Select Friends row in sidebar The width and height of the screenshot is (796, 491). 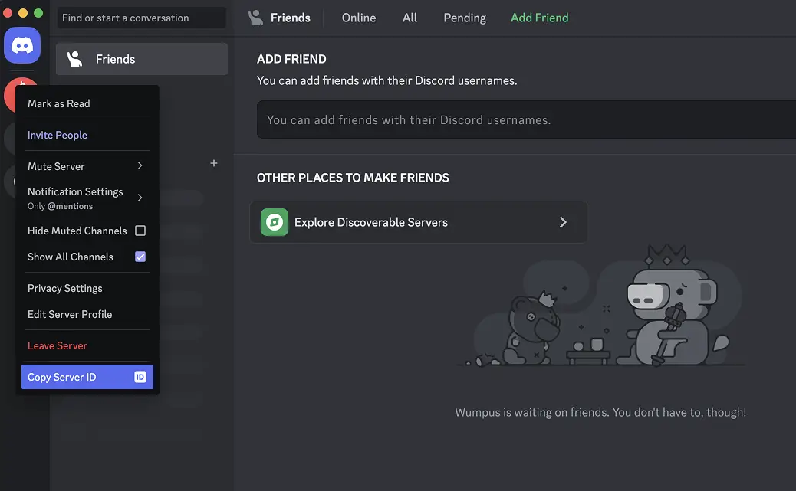coord(142,59)
